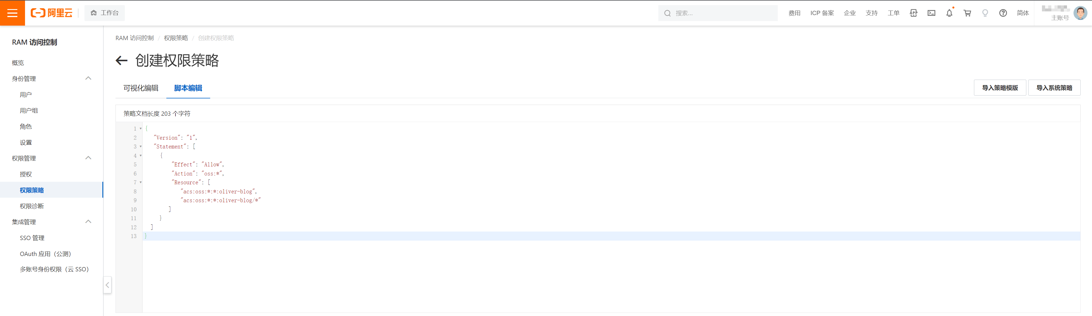The height and width of the screenshot is (316, 1092).
Task: Click the 导入系统策略 button
Action: 1054,88
